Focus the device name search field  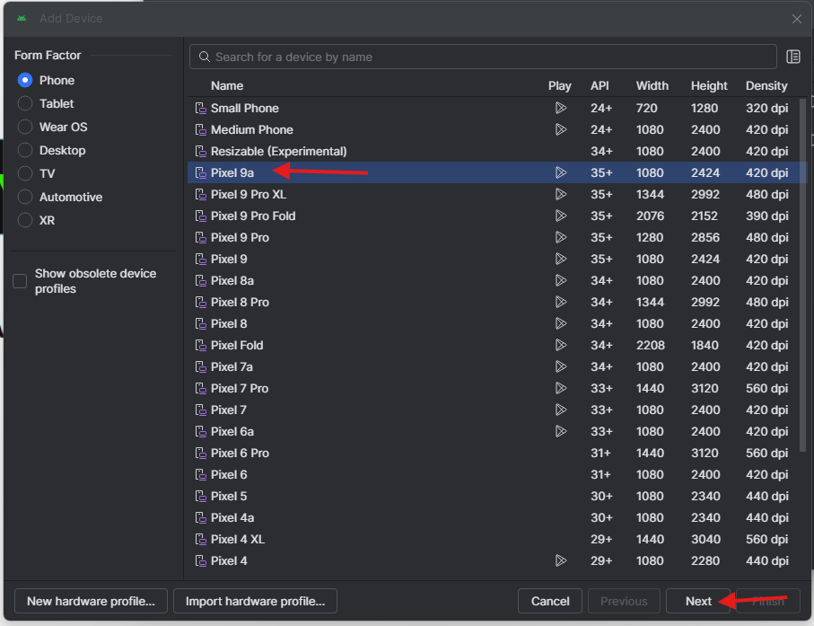coord(485,57)
